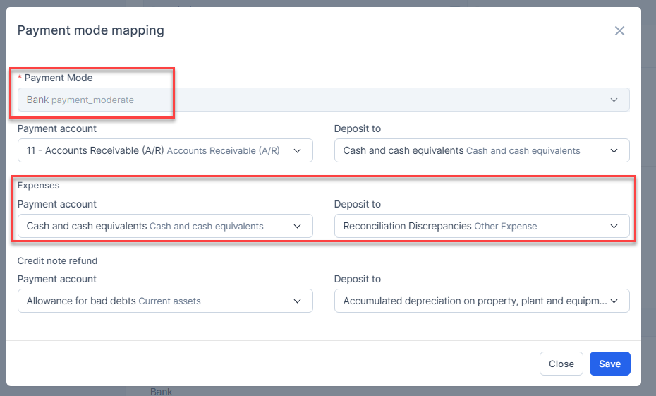This screenshot has height=396, width=656.
Task: Open the 11 - Accounts Receivable dropdown
Action: pyautogui.click(x=155, y=150)
